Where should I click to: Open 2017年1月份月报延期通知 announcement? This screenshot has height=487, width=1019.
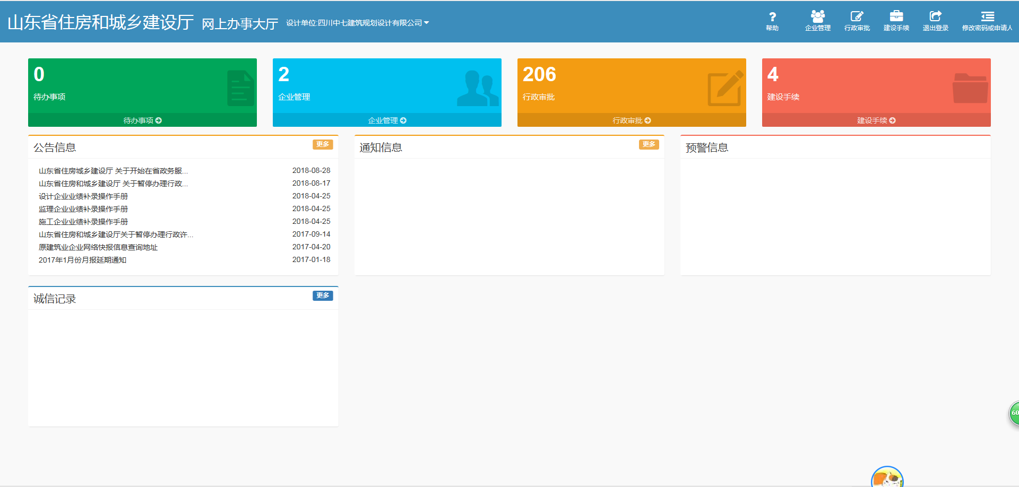tap(82, 260)
